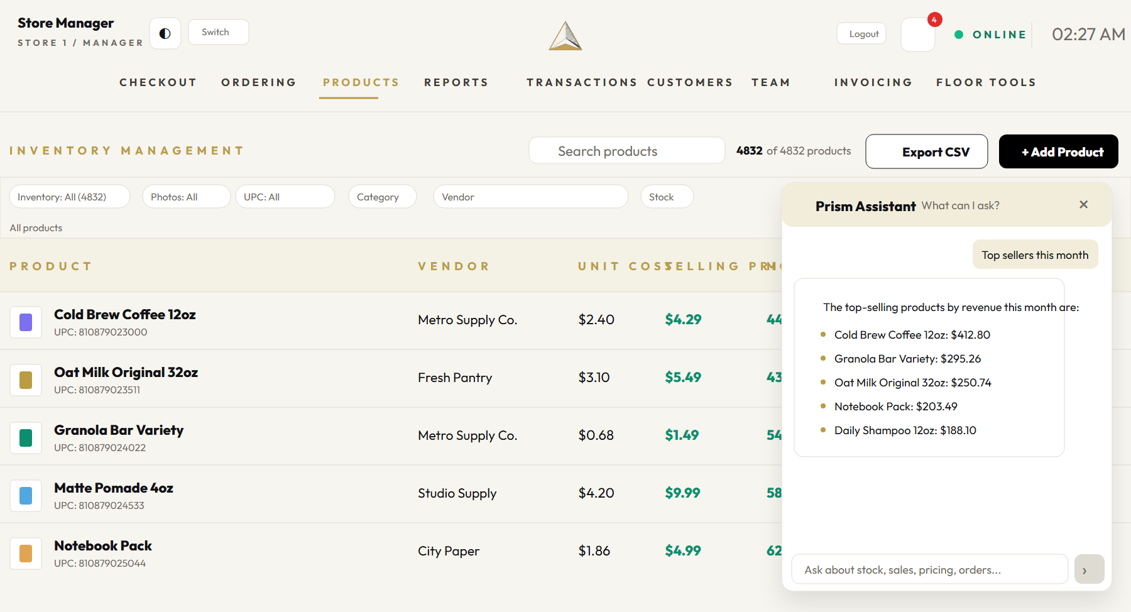Go to the Transactions tab
1131x612 pixels.
pos(581,82)
